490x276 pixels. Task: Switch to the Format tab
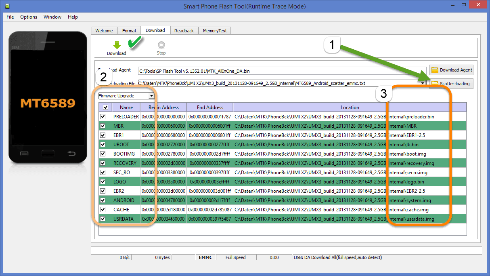(x=129, y=31)
